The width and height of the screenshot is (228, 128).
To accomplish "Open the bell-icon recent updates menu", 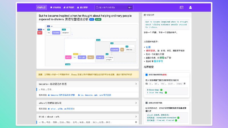I will [82, 7].
